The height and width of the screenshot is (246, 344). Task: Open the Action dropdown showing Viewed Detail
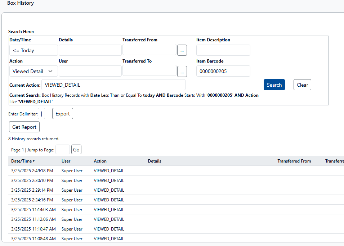33,71
